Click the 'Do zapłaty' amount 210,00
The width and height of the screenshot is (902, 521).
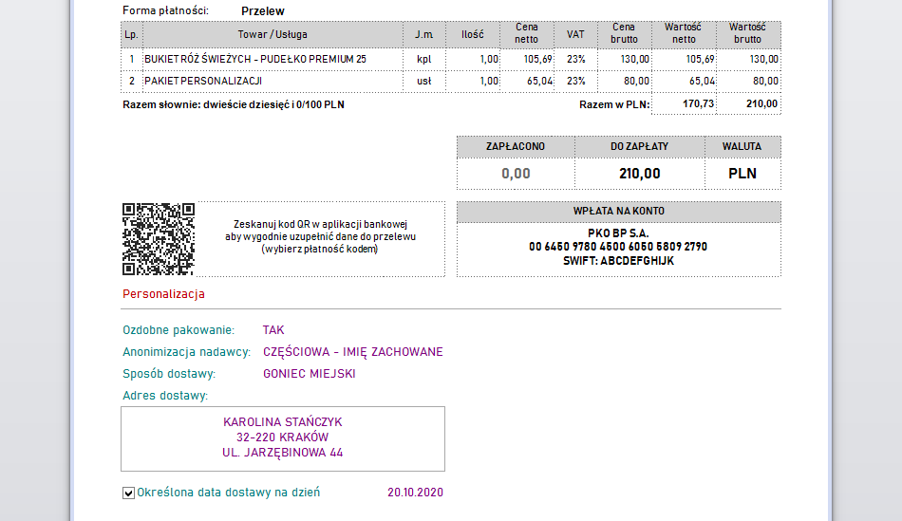pos(639,174)
